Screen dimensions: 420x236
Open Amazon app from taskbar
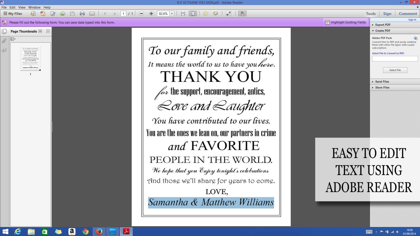click(72, 232)
